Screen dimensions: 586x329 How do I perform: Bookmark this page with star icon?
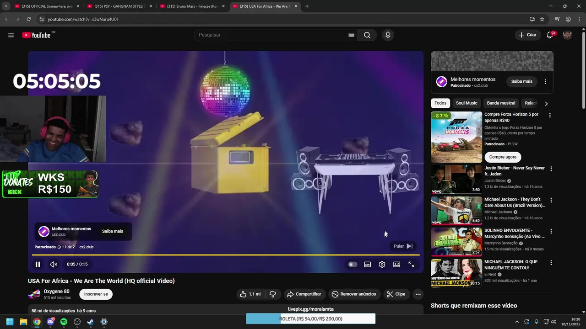(542, 19)
